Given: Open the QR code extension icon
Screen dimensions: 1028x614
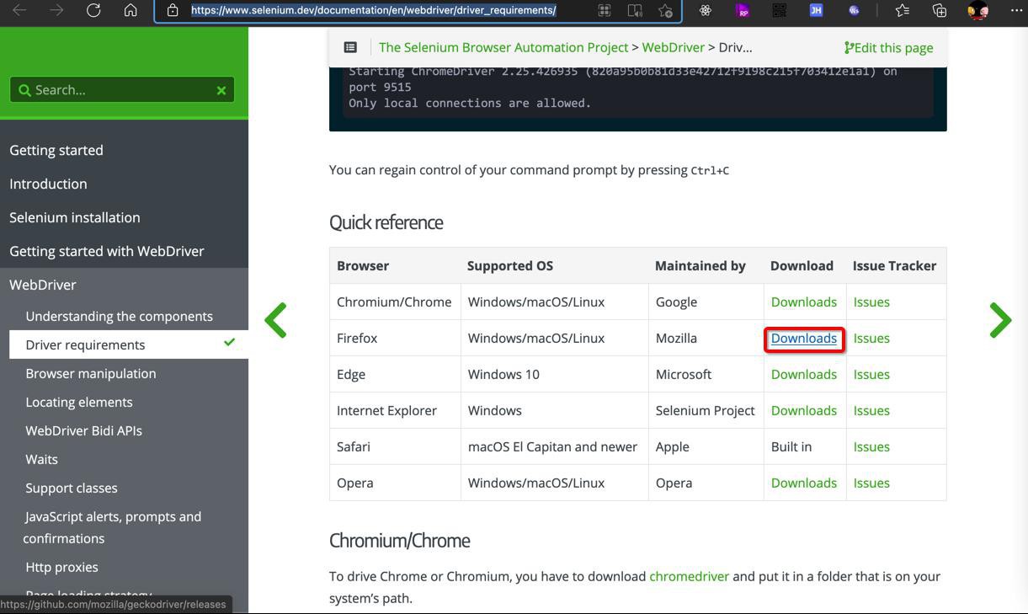Looking at the screenshot, I should pos(779,10).
